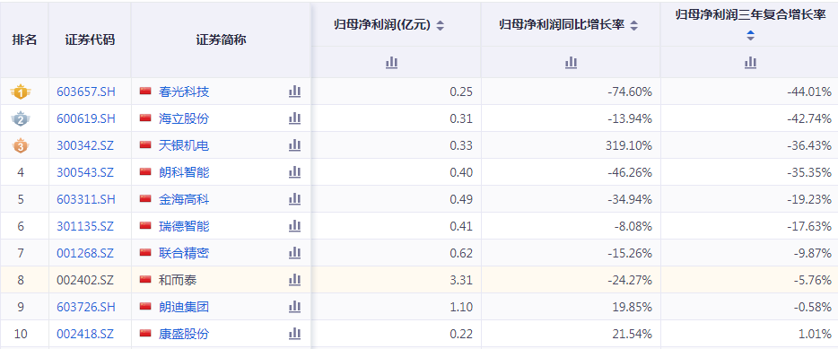
Task: Open bar chart icon for 海立股份
Action: (x=294, y=118)
